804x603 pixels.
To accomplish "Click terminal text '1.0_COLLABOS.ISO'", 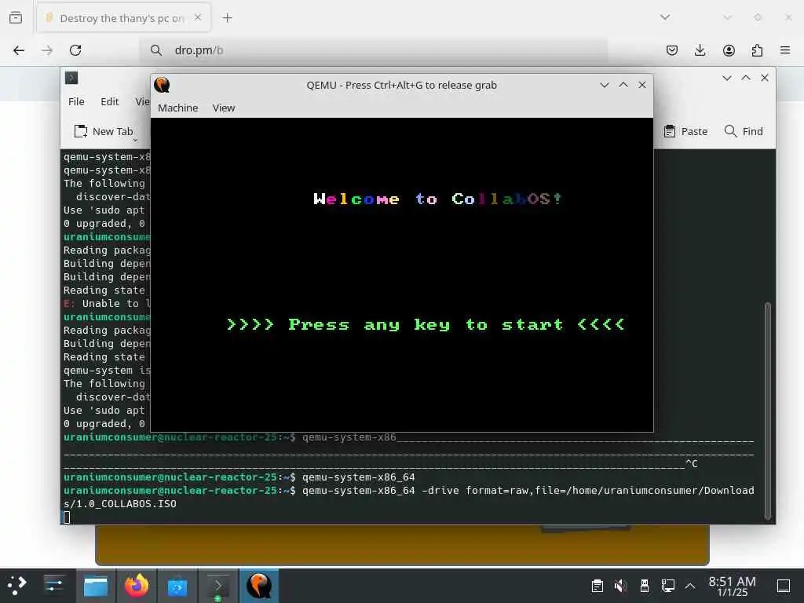I will tap(126, 504).
